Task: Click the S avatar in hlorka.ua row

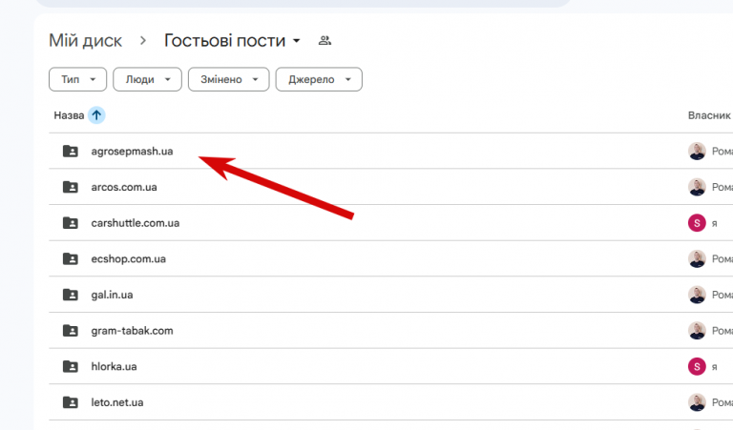Action: click(697, 366)
